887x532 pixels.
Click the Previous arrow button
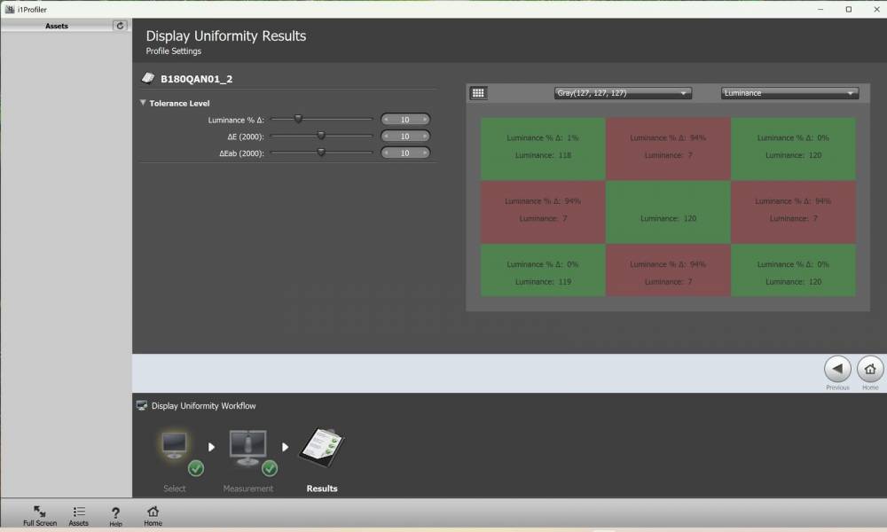tap(837, 369)
